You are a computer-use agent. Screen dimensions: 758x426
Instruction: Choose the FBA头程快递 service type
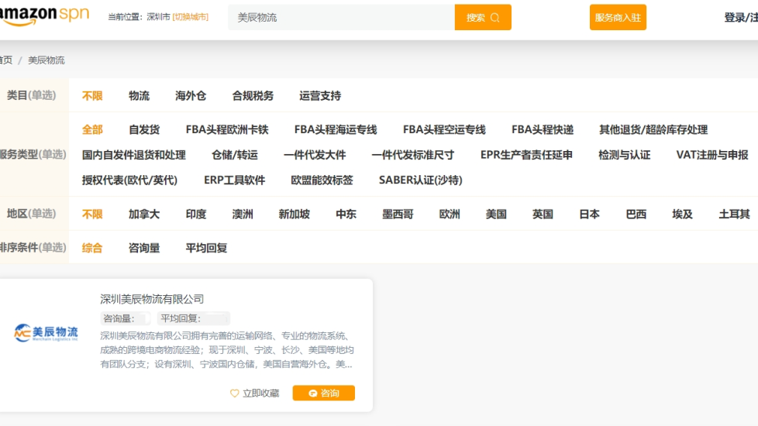click(543, 129)
